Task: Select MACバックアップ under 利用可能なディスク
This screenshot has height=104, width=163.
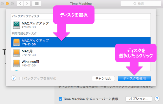Action: (x=81, y=42)
